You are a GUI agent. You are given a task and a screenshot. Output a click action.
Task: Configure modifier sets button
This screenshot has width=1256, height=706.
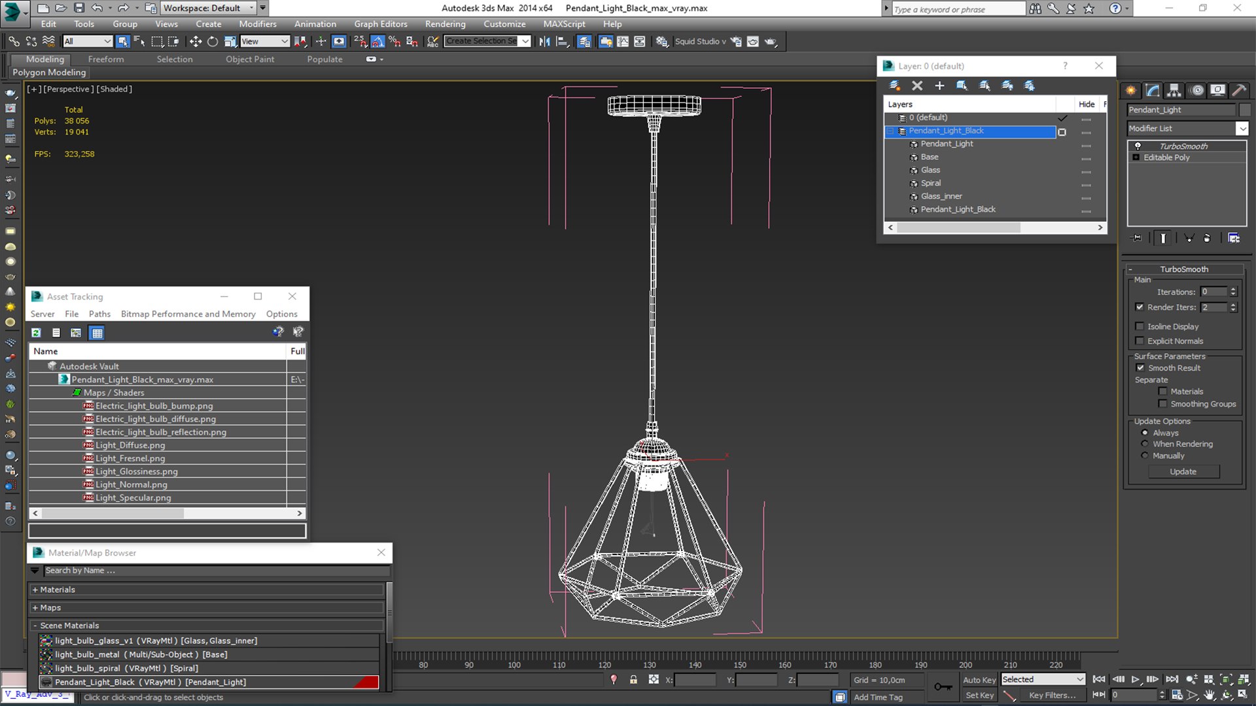(1234, 238)
